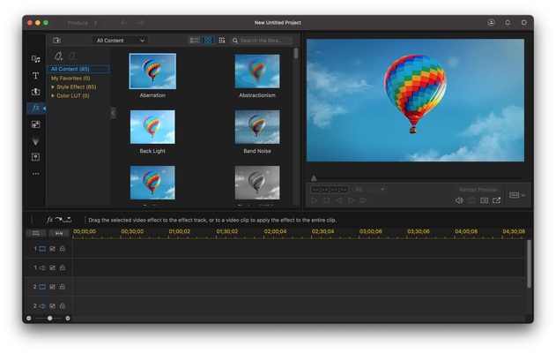Open preferences with the gear icon

pos(523,22)
